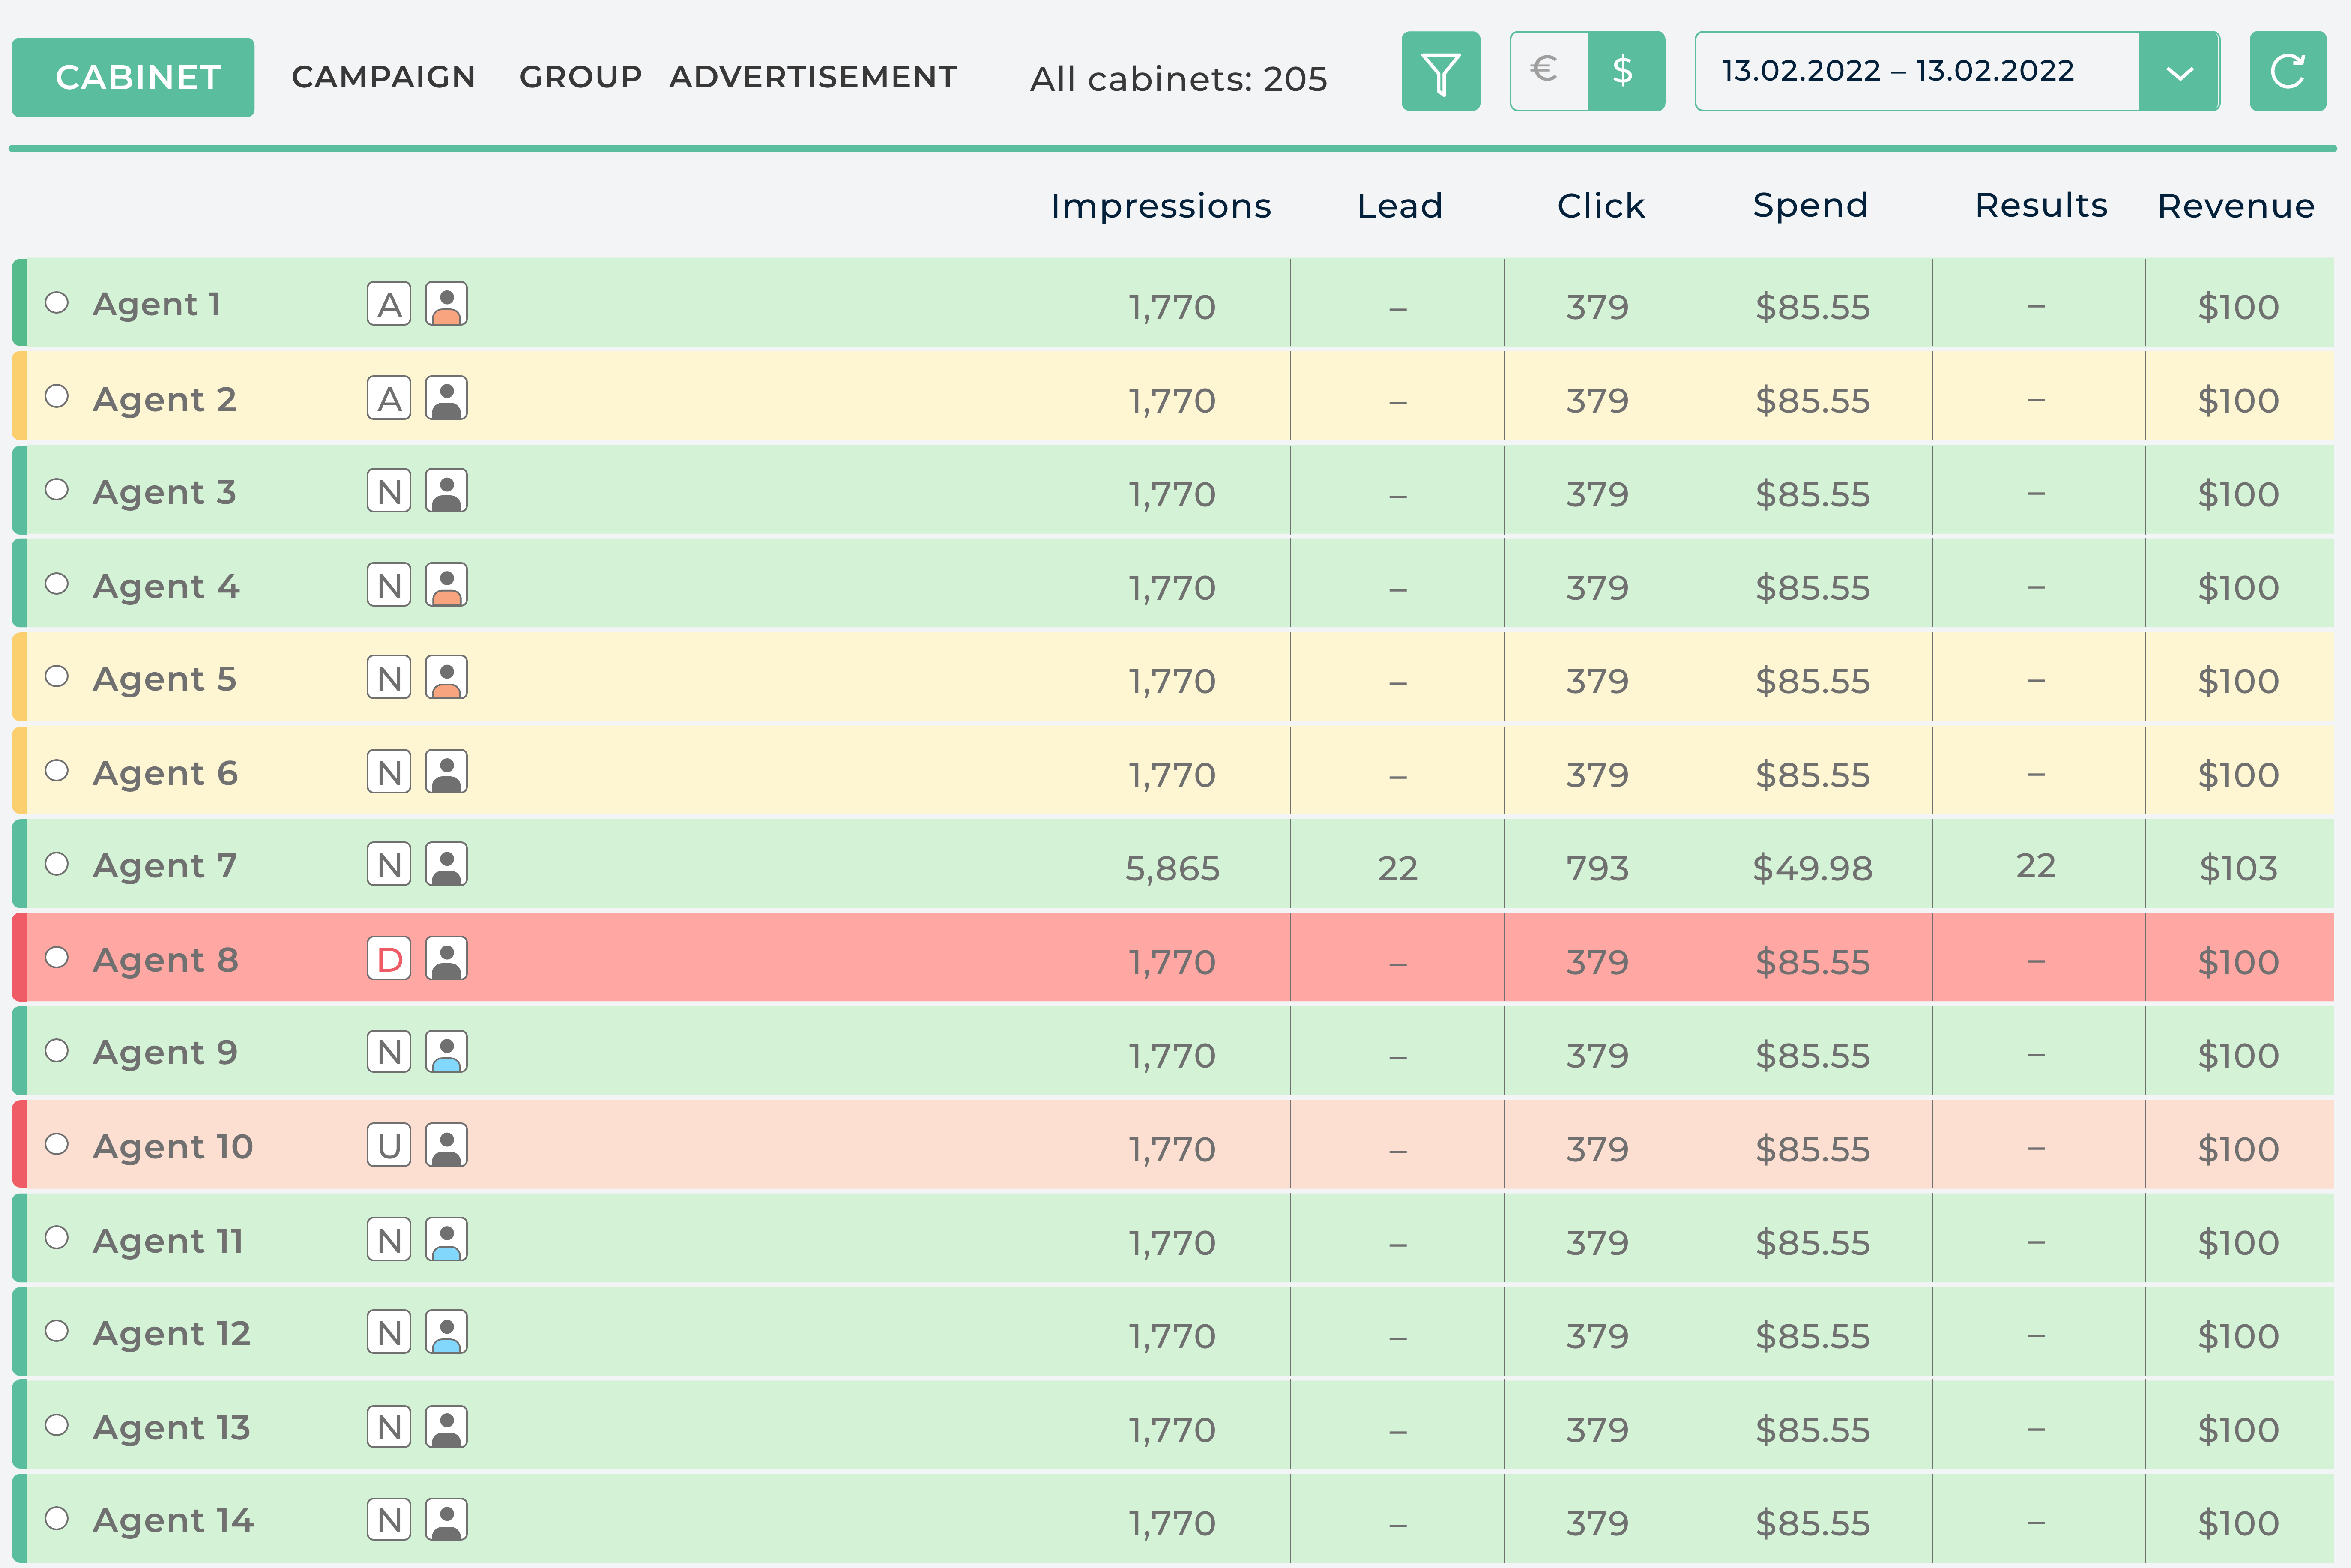The image size is (2351, 1568).
Task: Switch to the Group tab
Action: [x=580, y=77]
